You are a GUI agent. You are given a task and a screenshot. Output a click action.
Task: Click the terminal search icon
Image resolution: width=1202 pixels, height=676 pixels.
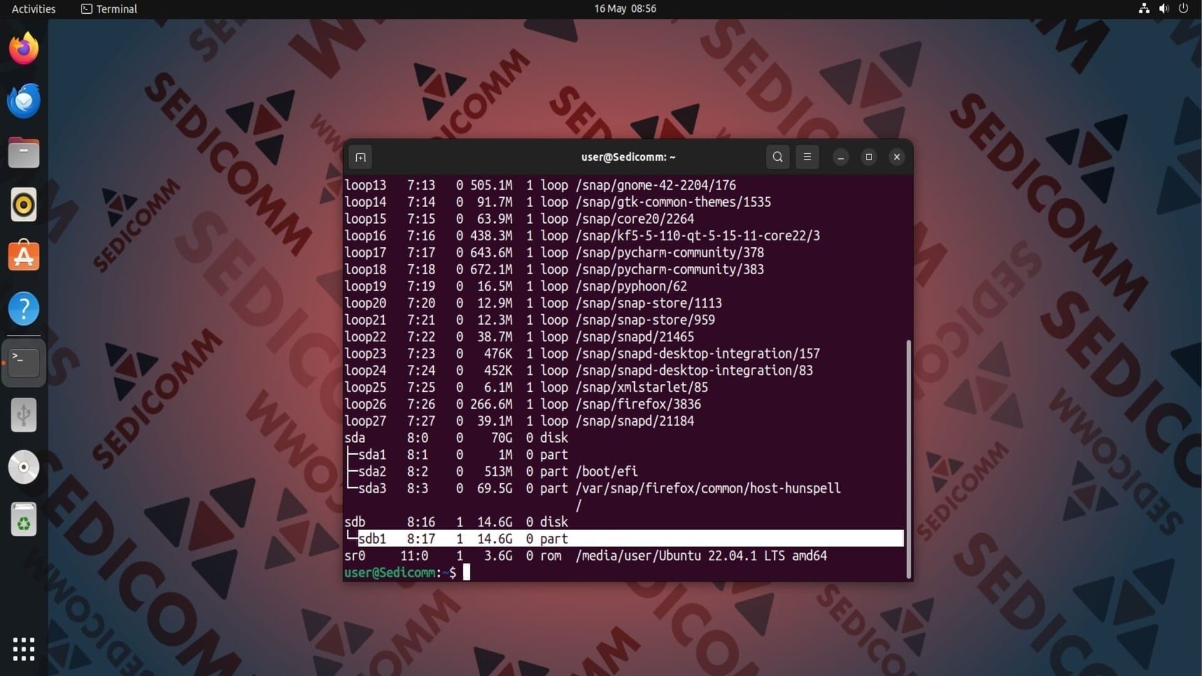pos(778,157)
